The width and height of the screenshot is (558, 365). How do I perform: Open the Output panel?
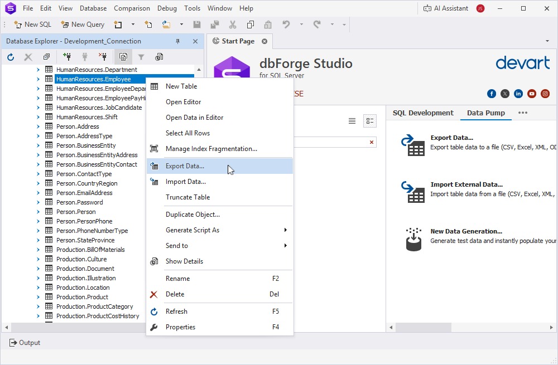click(x=25, y=343)
